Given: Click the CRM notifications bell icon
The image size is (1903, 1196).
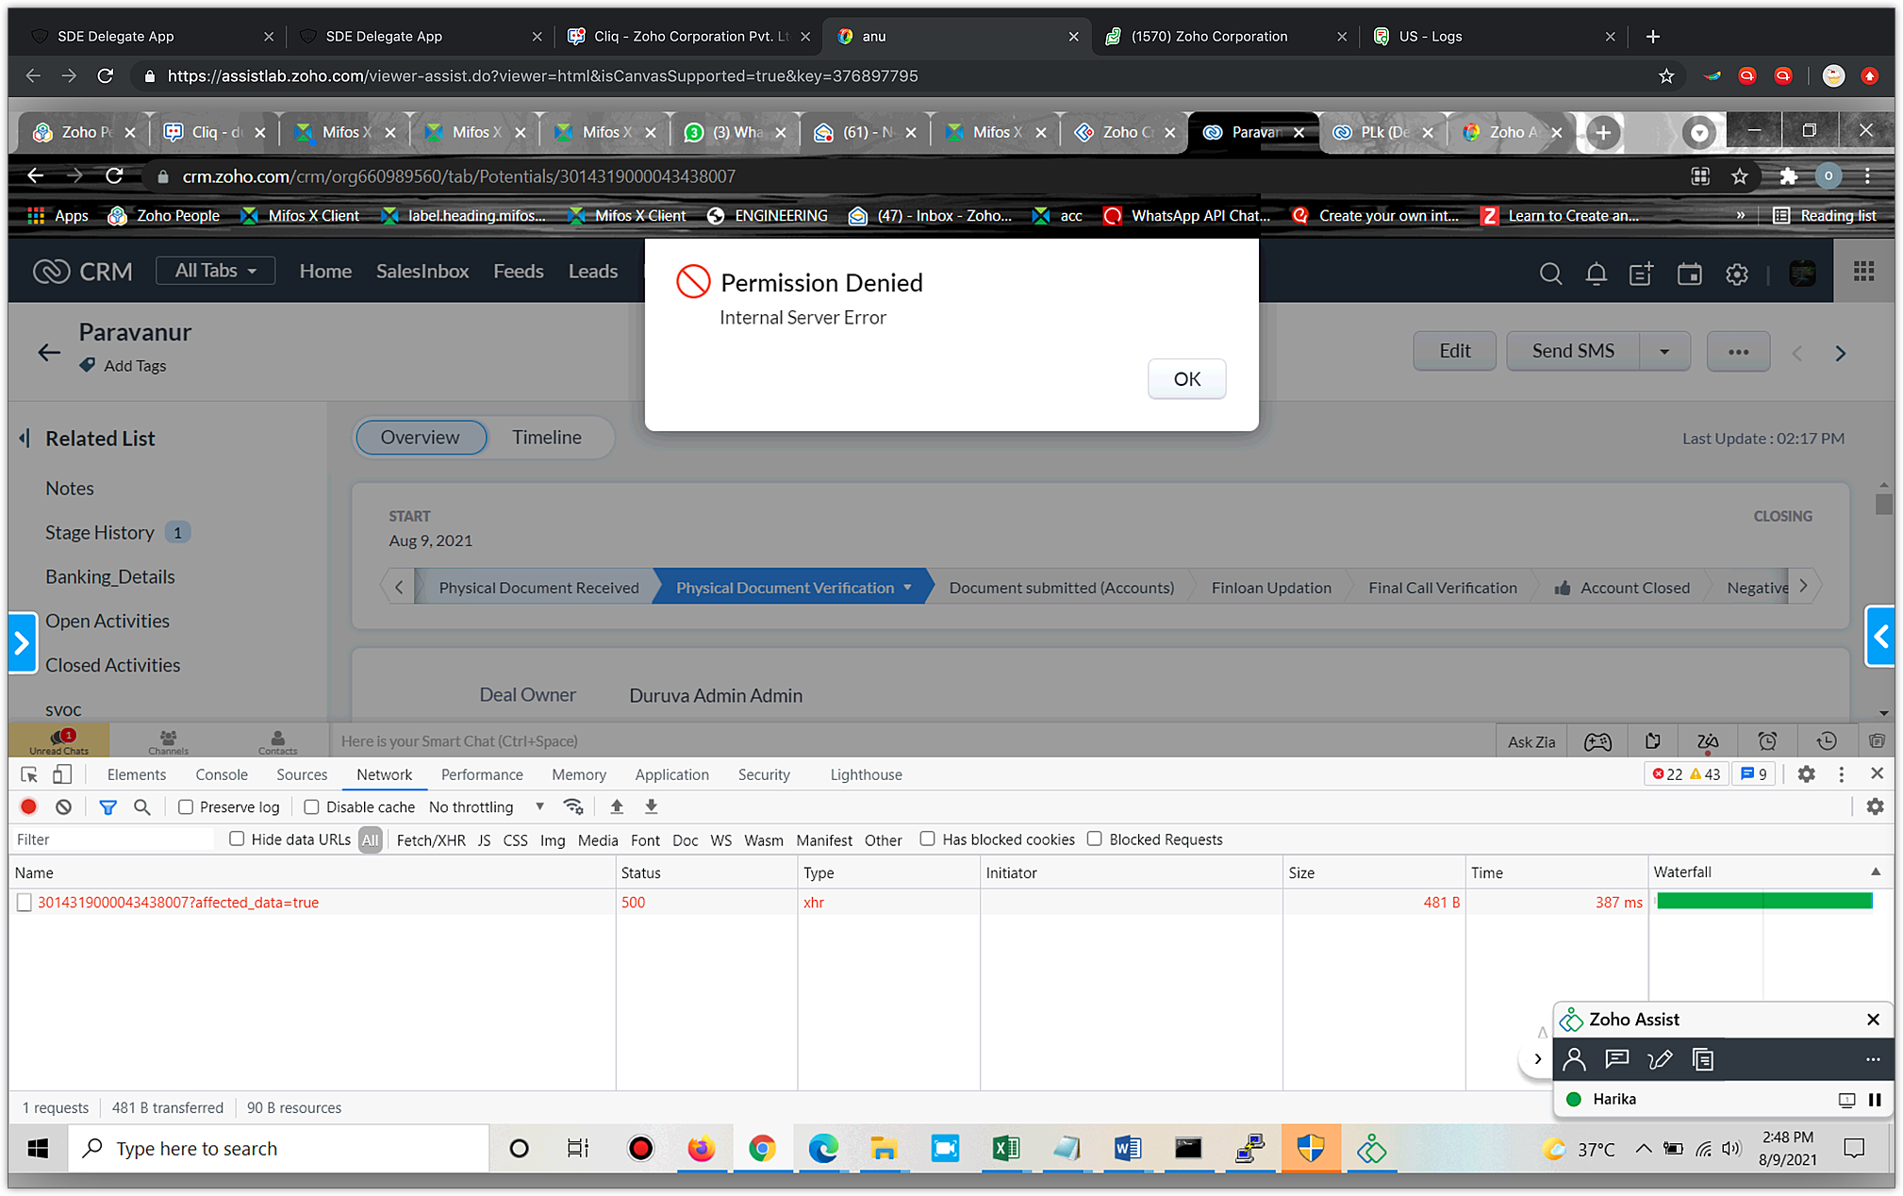Looking at the screenshot, I should click(x=1596, y=274).
